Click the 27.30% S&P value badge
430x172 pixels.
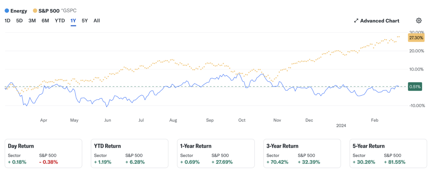point(416,38)
